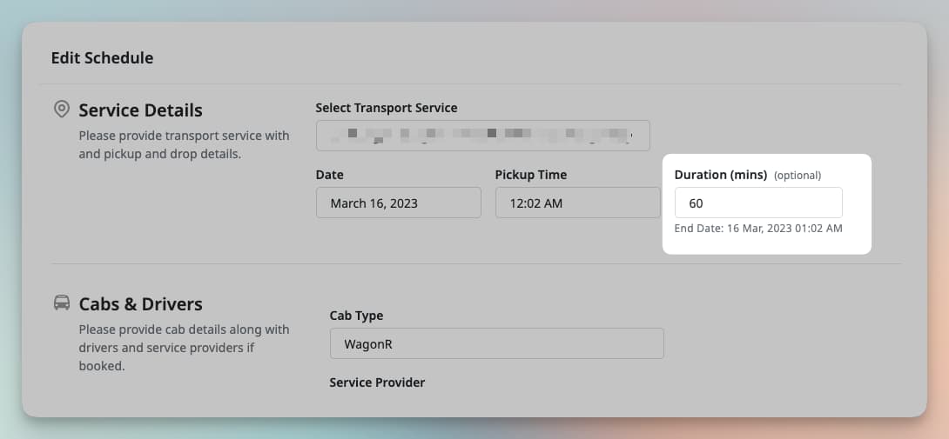Screen dimensions: 949x439
Task: Click the location pin icon beside Service Details
Action: pyautogui.click(x=62, y=110)
